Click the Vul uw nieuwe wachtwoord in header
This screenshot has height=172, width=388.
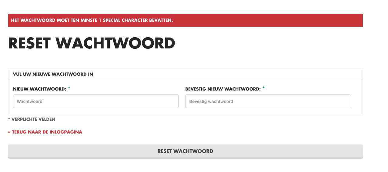[53, 74]
